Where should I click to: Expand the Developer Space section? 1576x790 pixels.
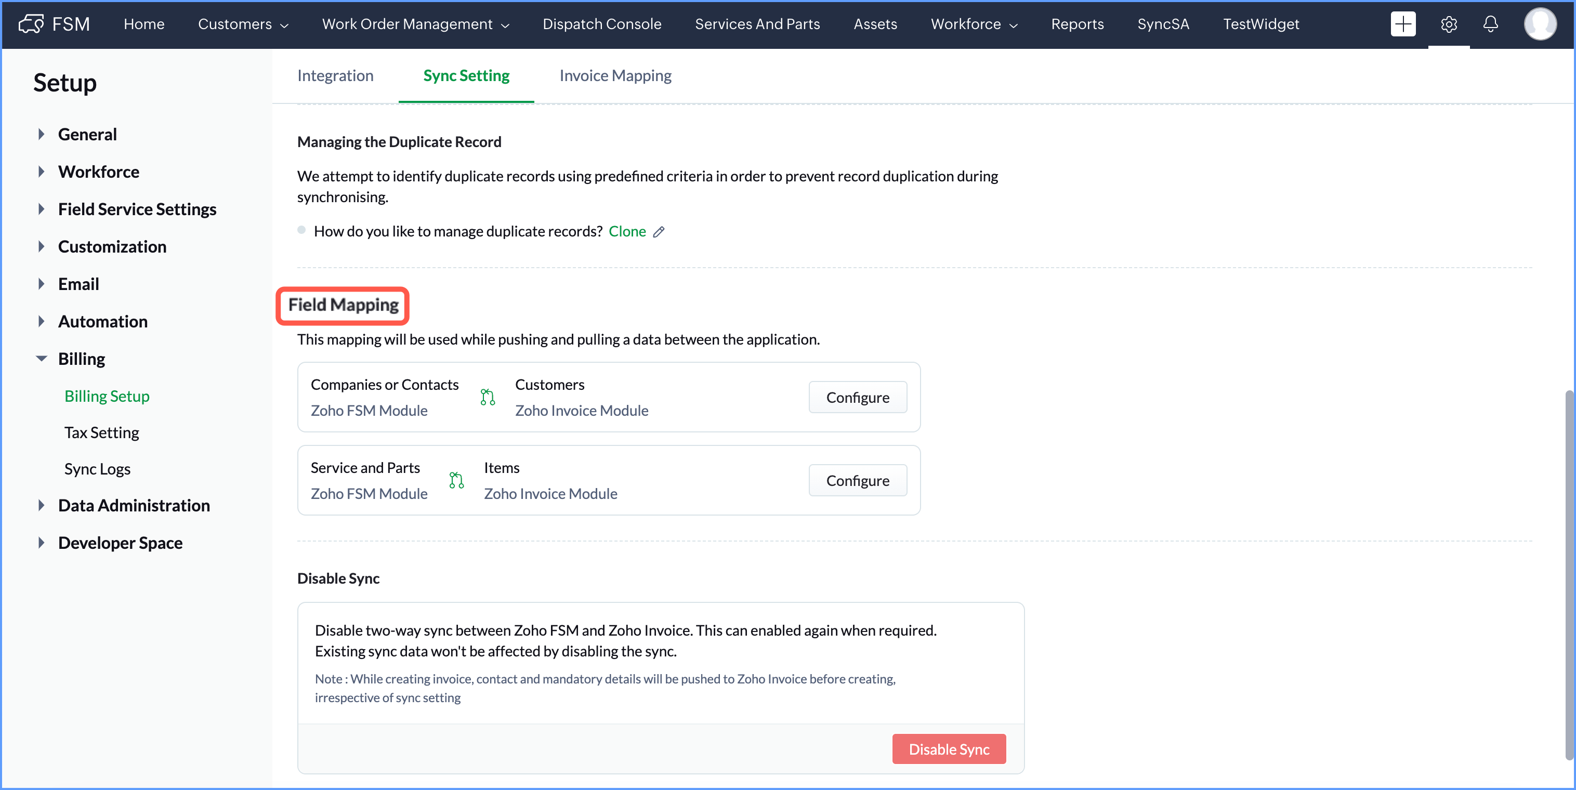click(x=41, y=542)
